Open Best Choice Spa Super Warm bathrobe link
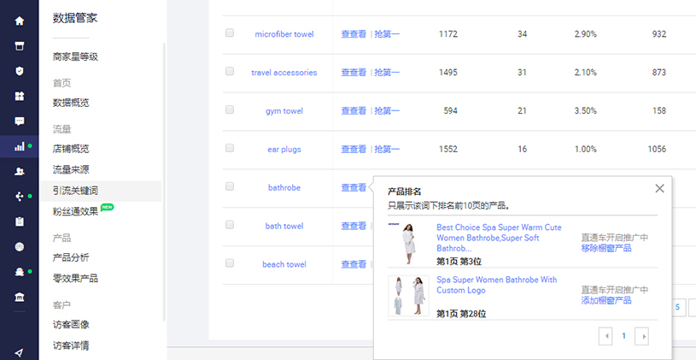This screenshot has width=696, height=360. pos(499,238)
